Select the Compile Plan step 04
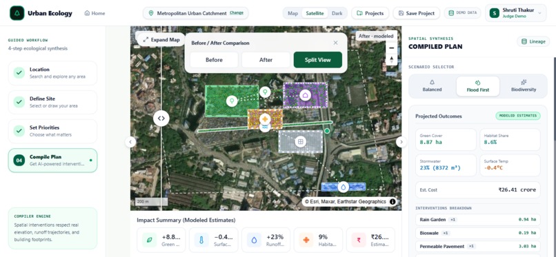The height and width of the screenshot is (257, 556). 52,161
